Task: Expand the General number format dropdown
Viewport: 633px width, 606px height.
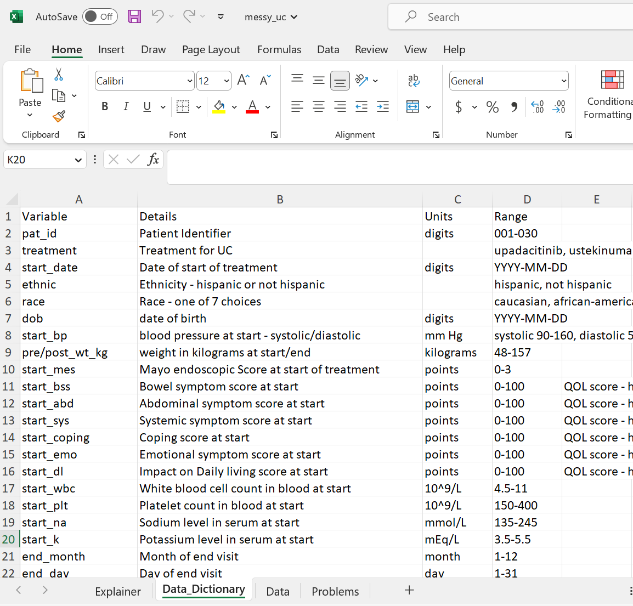Action: (563, 81)
